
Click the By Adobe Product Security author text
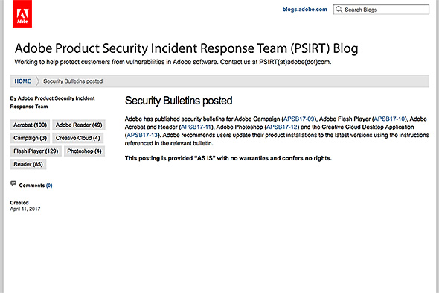click(52, 102)
